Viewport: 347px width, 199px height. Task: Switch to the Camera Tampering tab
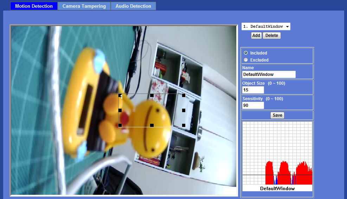tap(84, 6)
